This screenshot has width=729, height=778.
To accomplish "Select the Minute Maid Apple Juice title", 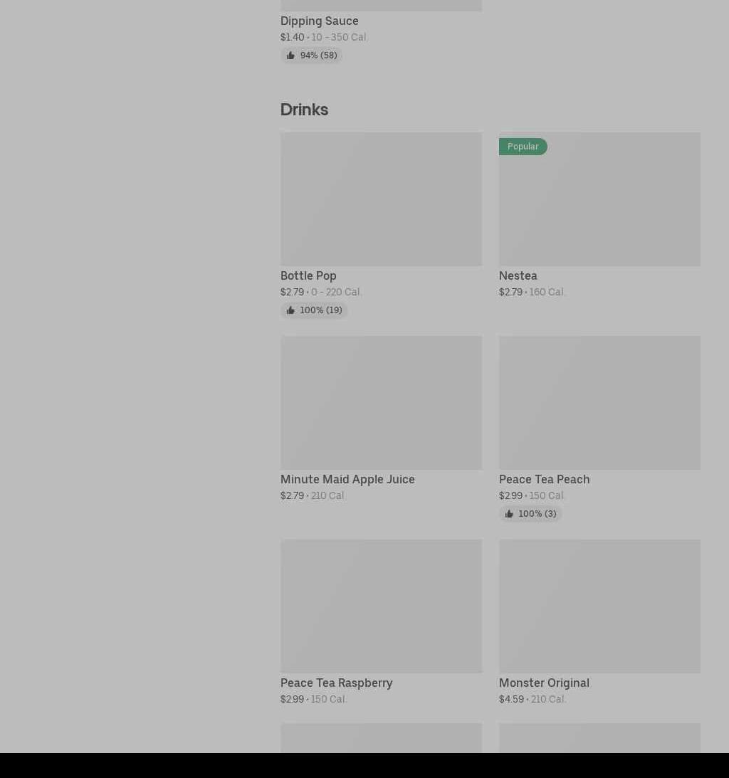I will click(x=347, y=479).
